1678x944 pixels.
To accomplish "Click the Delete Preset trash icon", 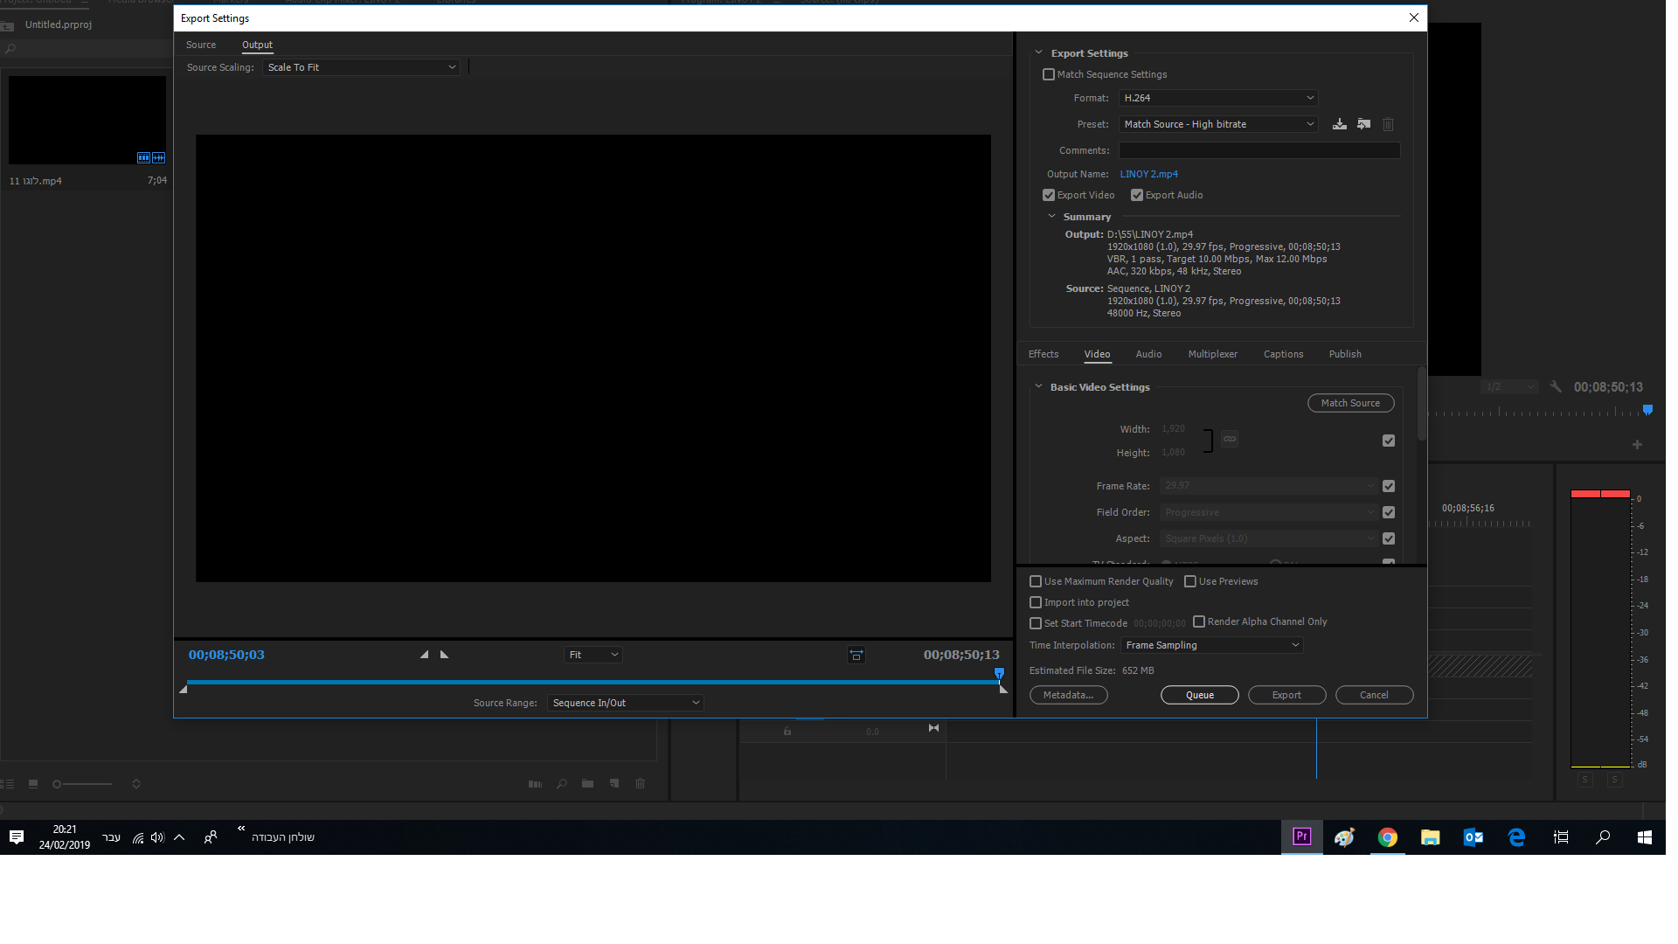I will coord(1388,124).
